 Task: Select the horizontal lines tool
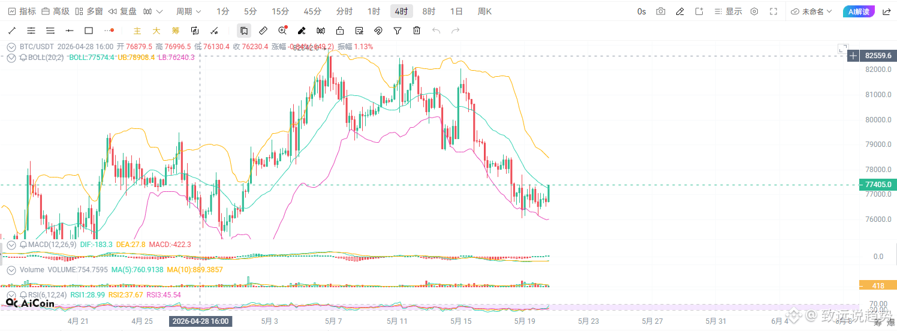(x=50, y=31)
